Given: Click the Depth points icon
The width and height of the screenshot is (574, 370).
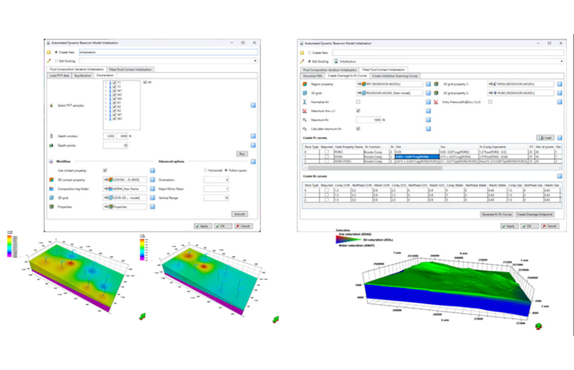Looking at the screenshot, I should [x=51, y=145].
